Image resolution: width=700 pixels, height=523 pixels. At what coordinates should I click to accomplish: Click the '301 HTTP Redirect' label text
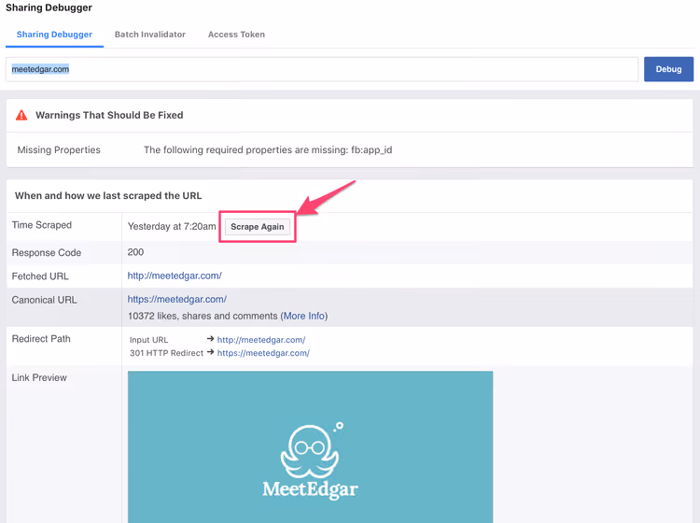[x=166, y=353]
